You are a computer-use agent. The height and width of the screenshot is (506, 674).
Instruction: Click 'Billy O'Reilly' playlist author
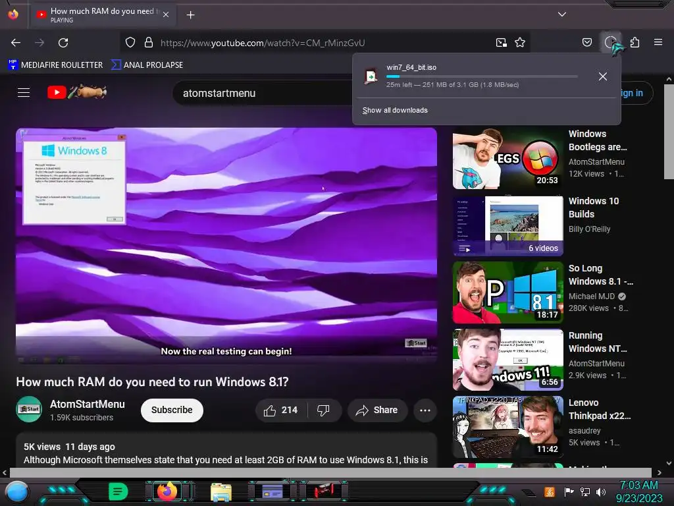589,229
